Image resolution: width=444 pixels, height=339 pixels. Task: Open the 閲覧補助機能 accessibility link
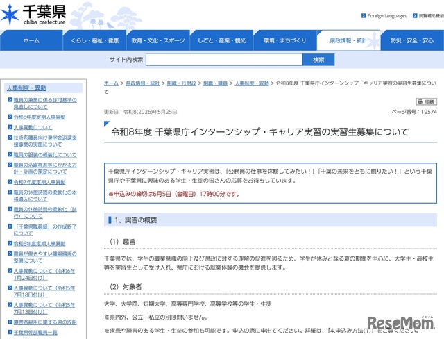(x=429, y=16)
